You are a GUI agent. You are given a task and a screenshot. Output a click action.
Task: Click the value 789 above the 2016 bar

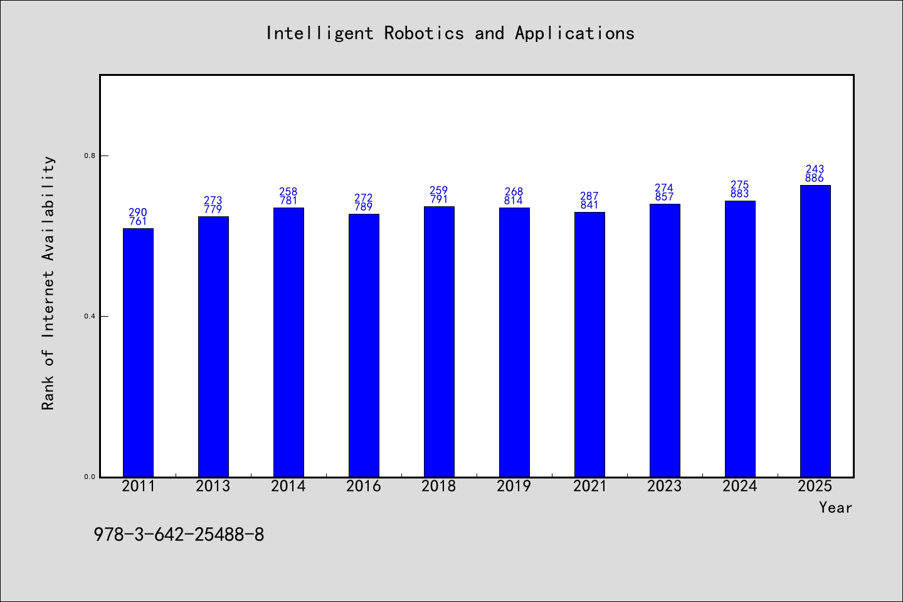click(364, 207)
